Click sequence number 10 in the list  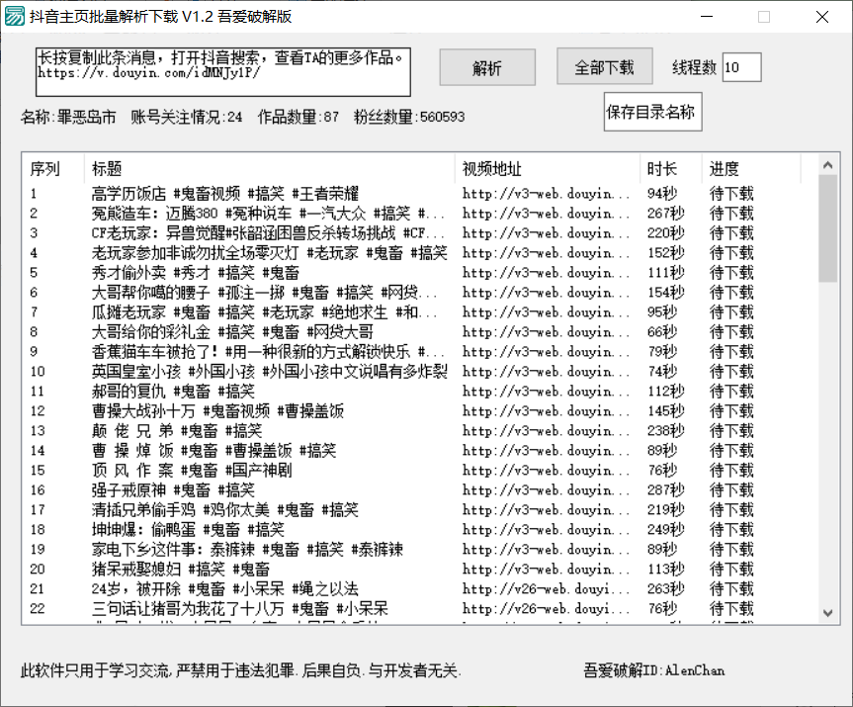point(38,372)
